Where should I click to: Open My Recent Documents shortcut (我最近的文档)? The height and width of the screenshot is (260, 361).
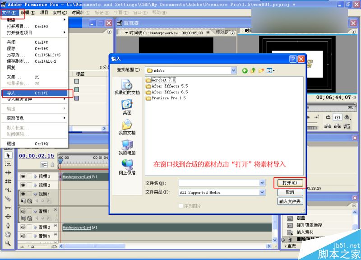click(x=127, y=87)
